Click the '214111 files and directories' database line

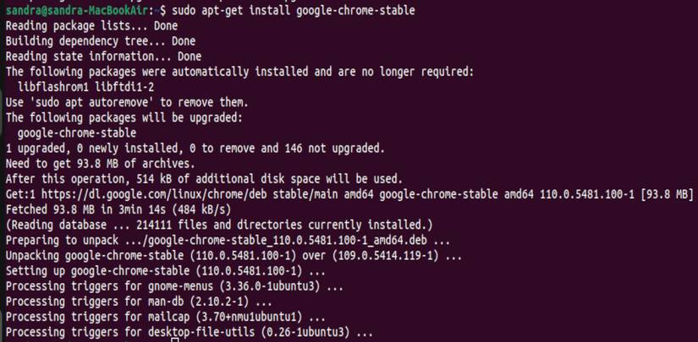(219, 225)
